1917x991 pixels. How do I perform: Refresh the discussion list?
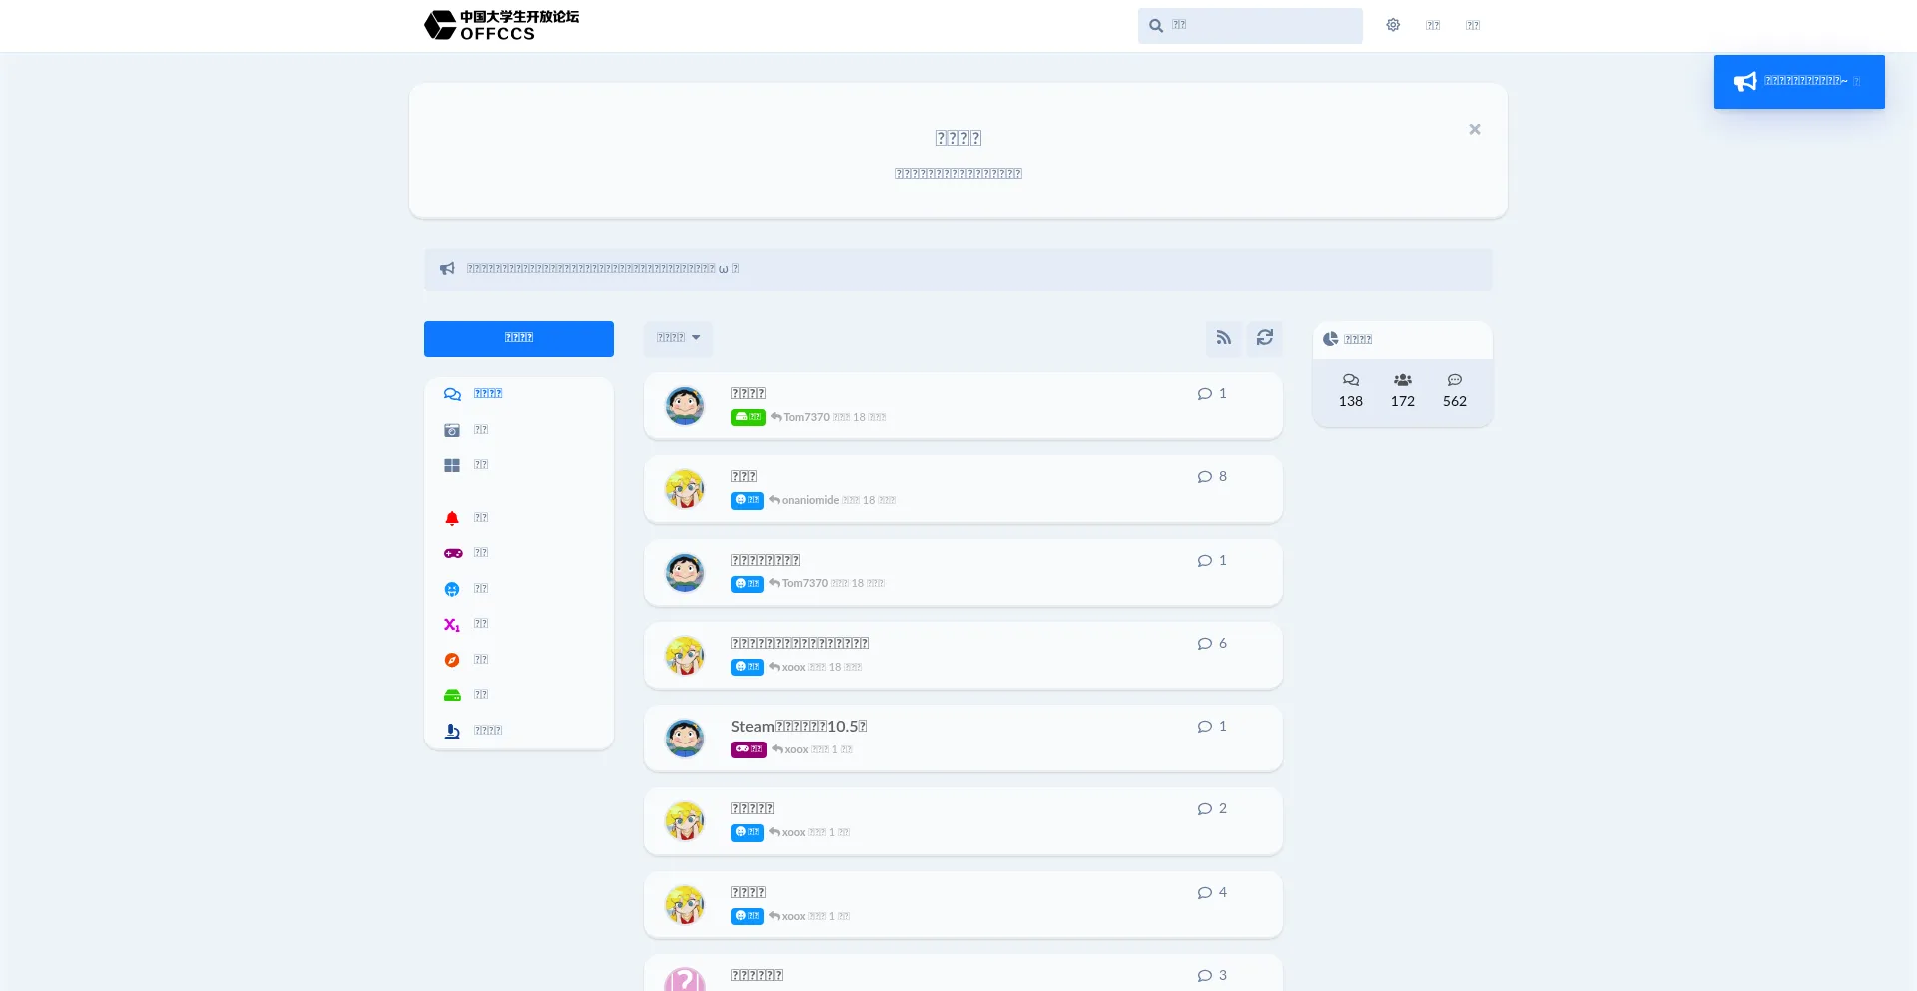pos(1264,338)
